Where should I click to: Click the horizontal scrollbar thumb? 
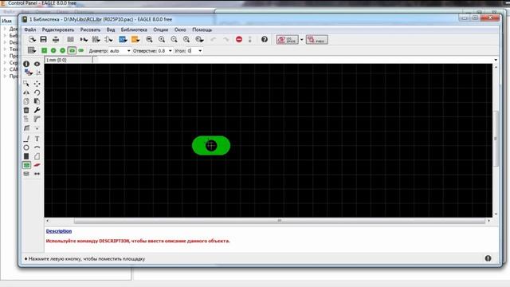tap(280, 221)
